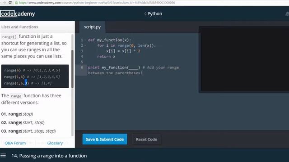Collapse the fold arrow on code line 2
This screenshot has width=289, height=162.
tap(85, 45)
